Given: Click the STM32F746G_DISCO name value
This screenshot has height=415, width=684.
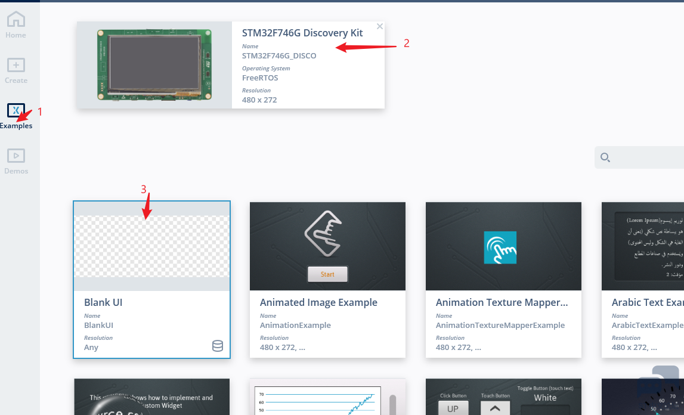Looking at the screenshot, I should [279, 56].
